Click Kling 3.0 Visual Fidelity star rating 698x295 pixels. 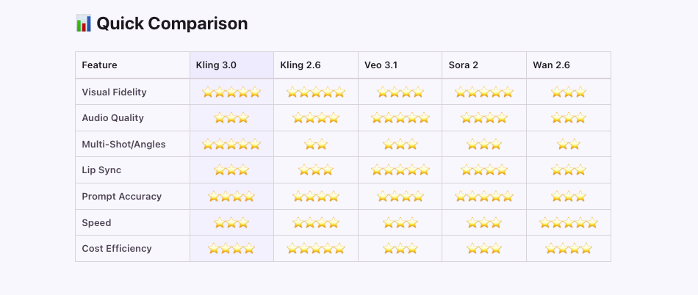click(x=231, y=92)
